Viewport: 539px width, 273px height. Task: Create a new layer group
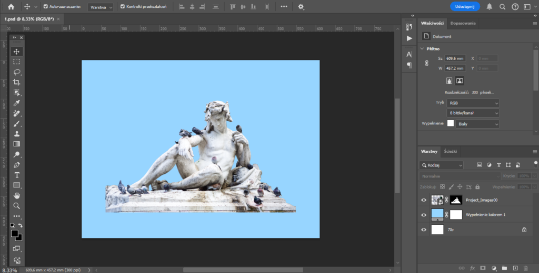tap(504, 268)
